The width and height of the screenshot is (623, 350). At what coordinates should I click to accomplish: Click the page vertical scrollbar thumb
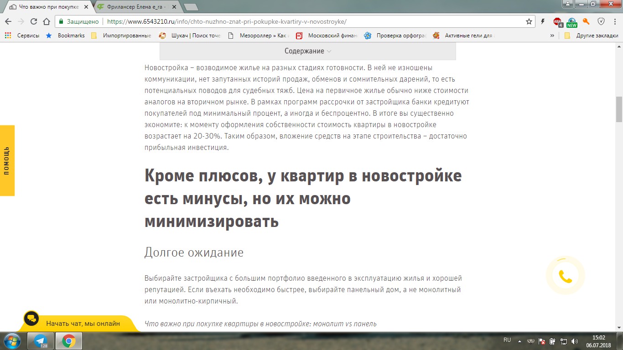(x=619, y=109)
